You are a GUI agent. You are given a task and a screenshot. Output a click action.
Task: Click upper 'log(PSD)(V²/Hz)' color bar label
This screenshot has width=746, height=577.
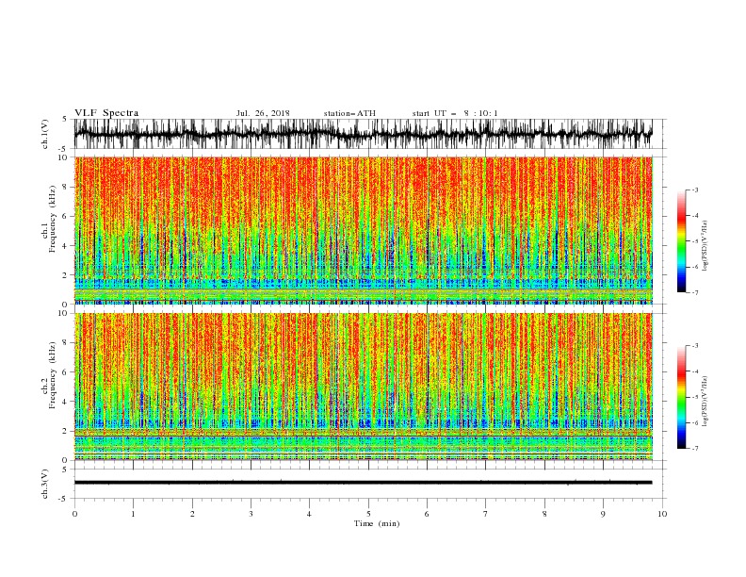705,246
